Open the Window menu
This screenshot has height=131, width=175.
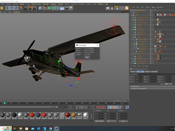101,4
